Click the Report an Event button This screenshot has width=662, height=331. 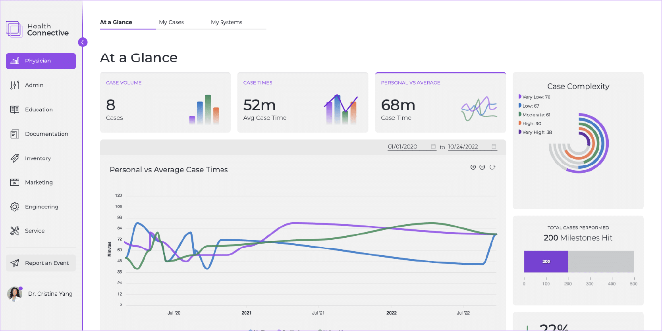[x=41, y=263]
